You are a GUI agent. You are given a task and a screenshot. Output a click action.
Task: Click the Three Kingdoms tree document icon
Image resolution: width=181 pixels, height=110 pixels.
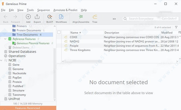coord(66,50)
